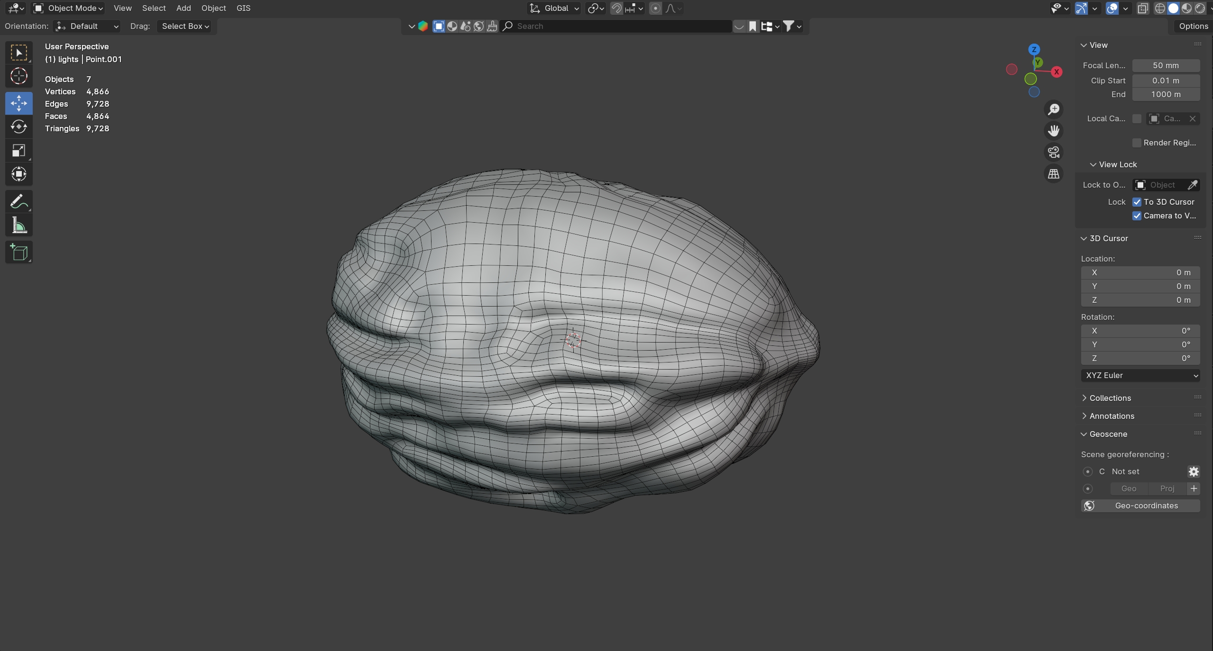
Task: Expand the Collections panel
Action: click(x=1110, y=398)
